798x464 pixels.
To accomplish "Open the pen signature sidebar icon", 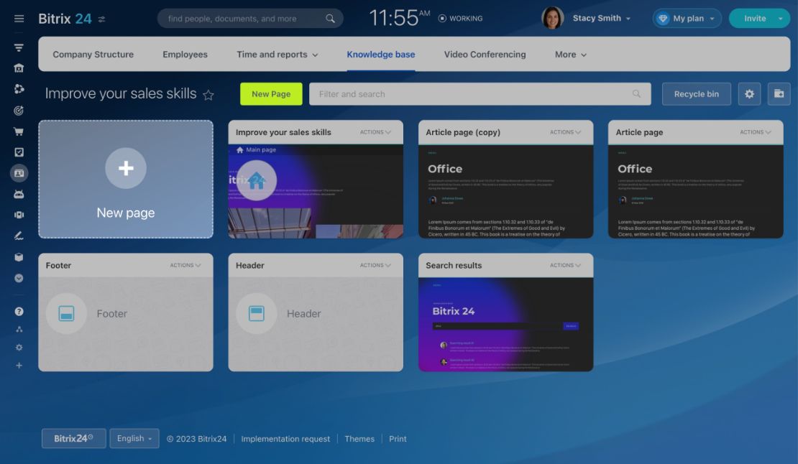I will pos(19,236).
